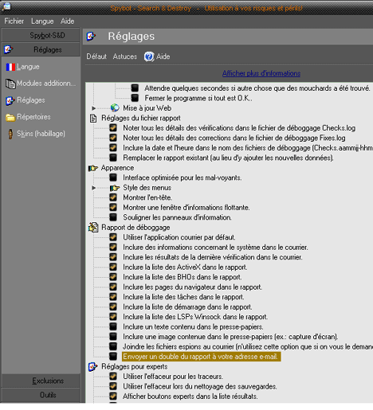
Task: Click Astuces in the settings toolbar
Action: 125,57
